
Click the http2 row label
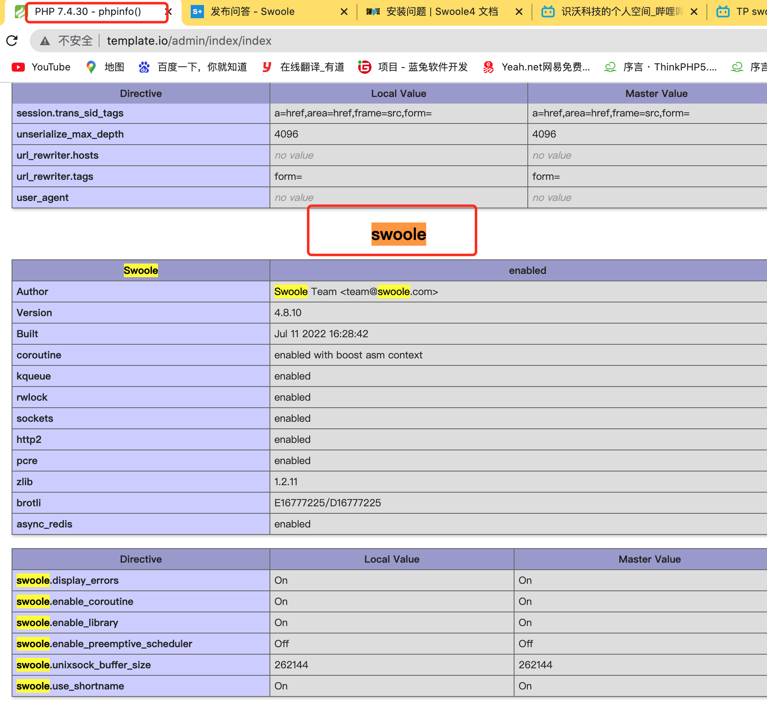tap(29, 440)
